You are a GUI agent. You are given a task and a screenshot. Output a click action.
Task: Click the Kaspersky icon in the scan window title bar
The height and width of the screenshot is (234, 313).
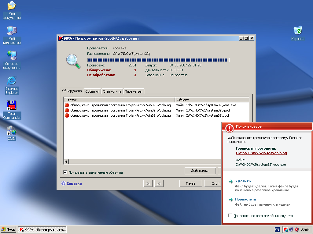point(61,38)
